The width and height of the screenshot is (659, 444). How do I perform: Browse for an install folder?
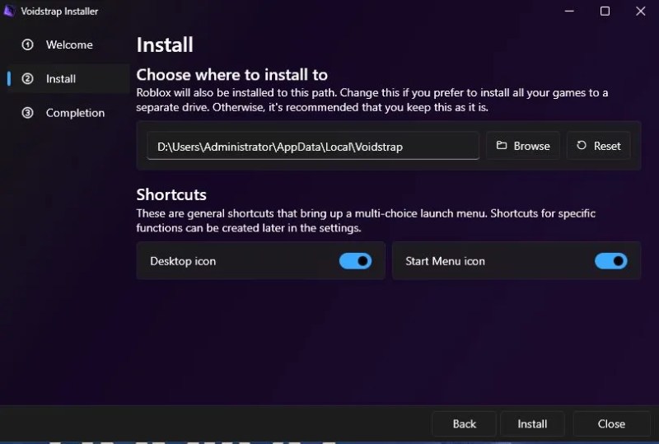[x=523, y=146]
